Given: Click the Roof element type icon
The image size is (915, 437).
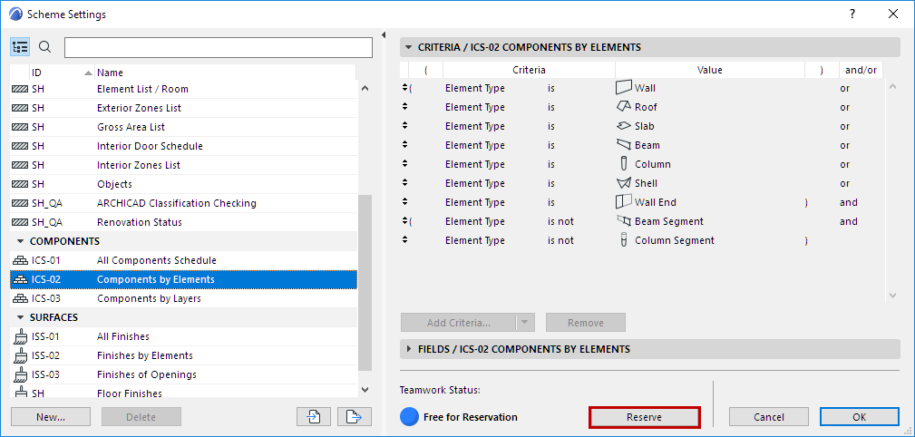Looking at the screenshot, I should click(x=623, y=107).
